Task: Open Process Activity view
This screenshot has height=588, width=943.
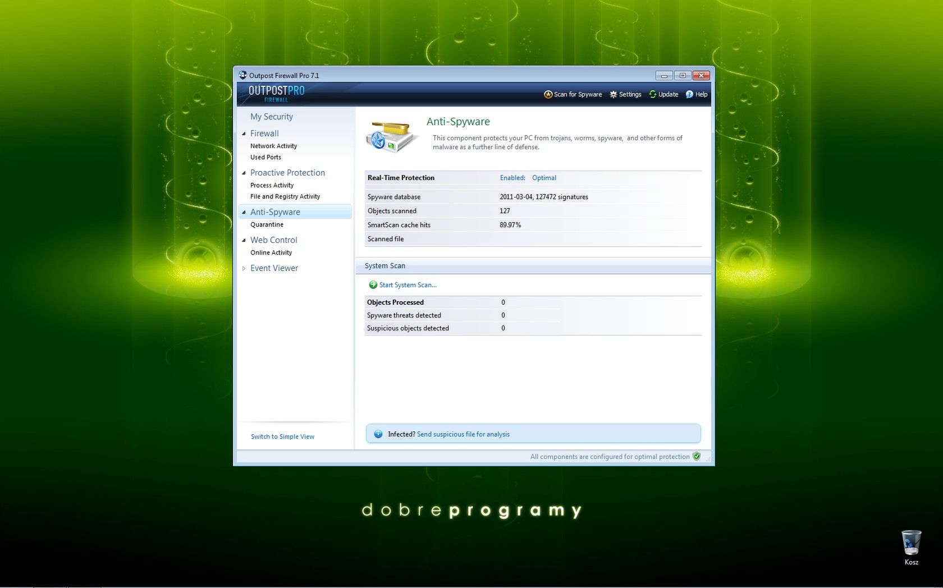Action: (272, 185)
